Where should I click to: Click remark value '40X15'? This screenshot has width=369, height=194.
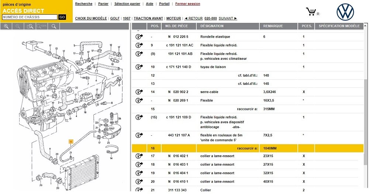268,181
